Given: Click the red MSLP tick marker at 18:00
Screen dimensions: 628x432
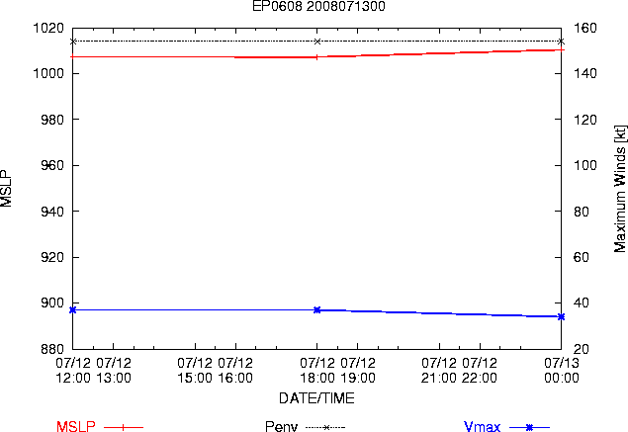Looking at the screenshot, I should [x=317, y=57].
